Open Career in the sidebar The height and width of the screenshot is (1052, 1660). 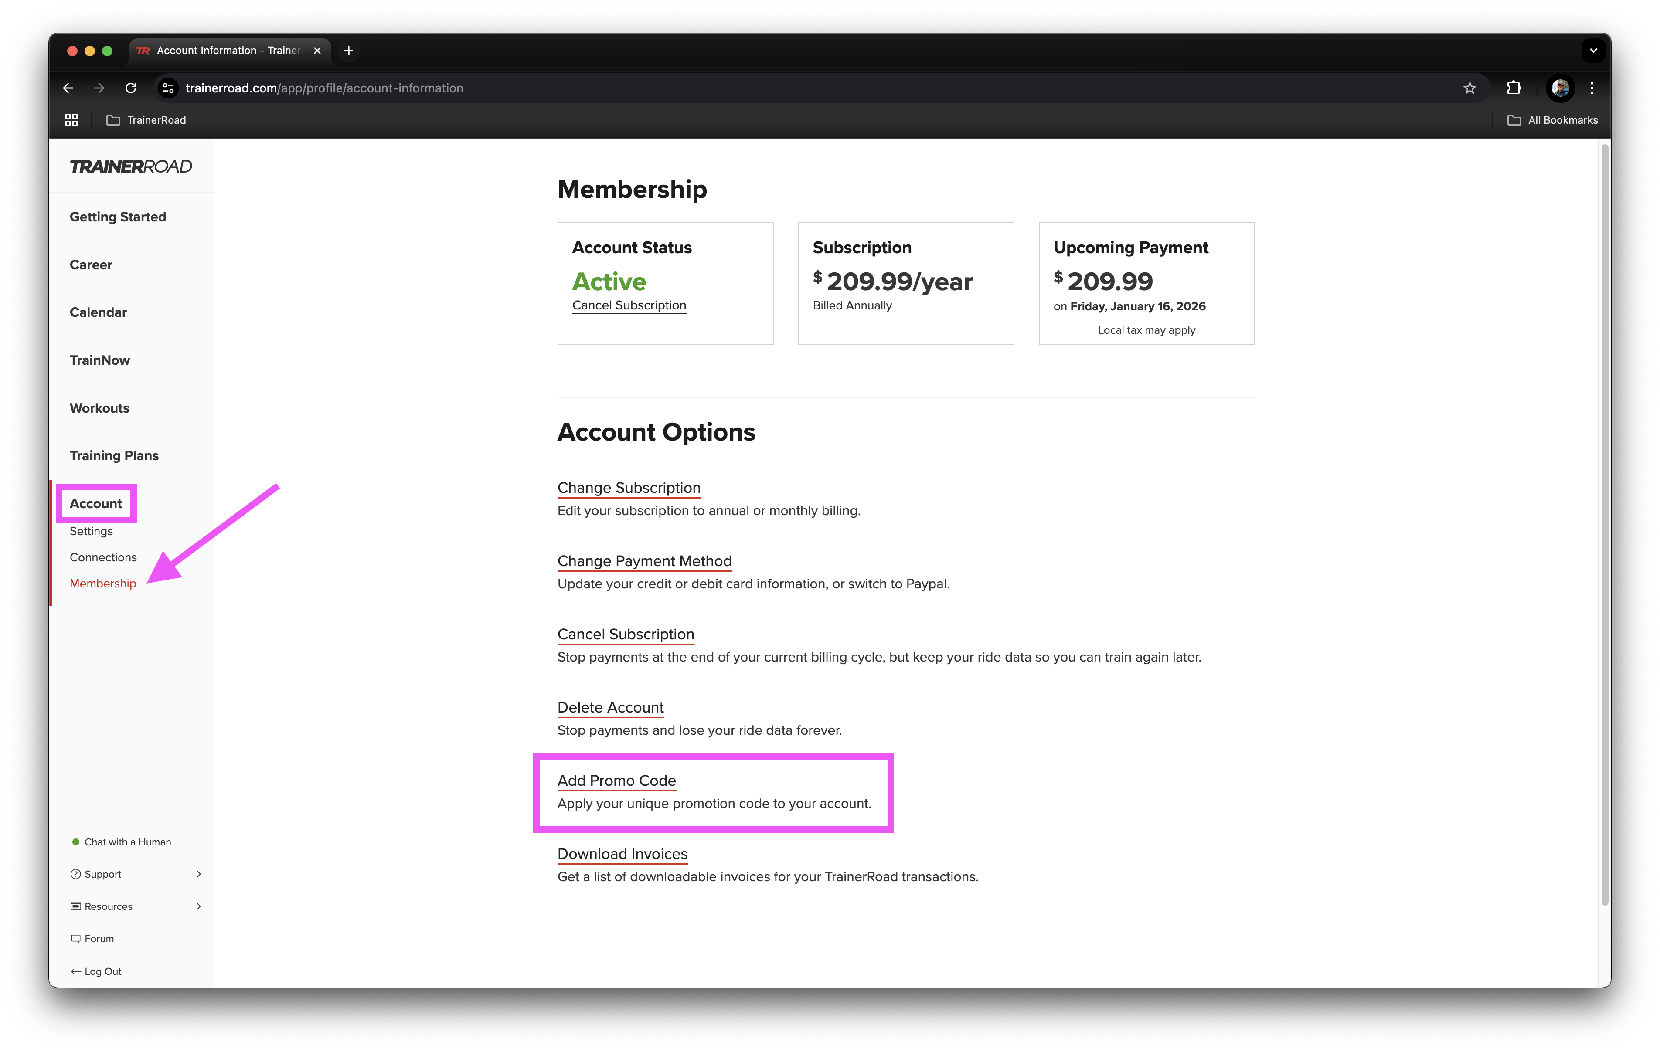[91, 265]
